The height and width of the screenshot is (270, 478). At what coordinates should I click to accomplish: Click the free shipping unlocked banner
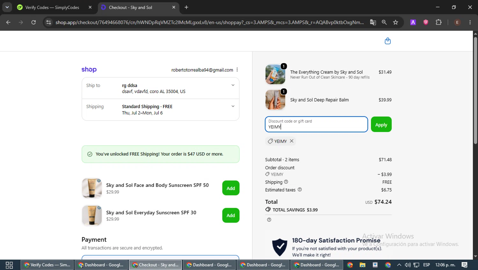pyautogui.click(x=161, y=154)
